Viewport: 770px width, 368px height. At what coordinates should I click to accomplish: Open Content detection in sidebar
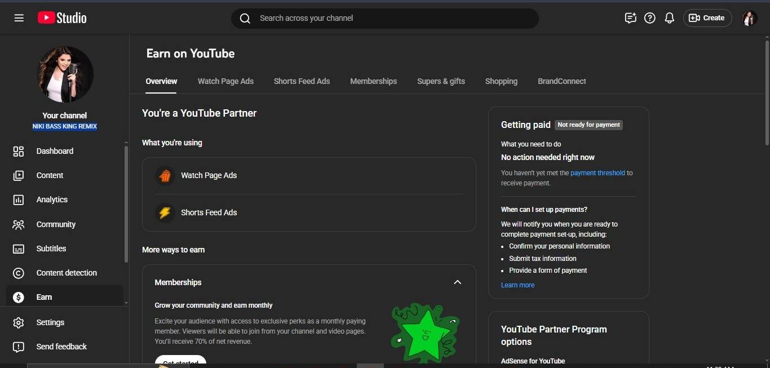[x=67, y=273]
